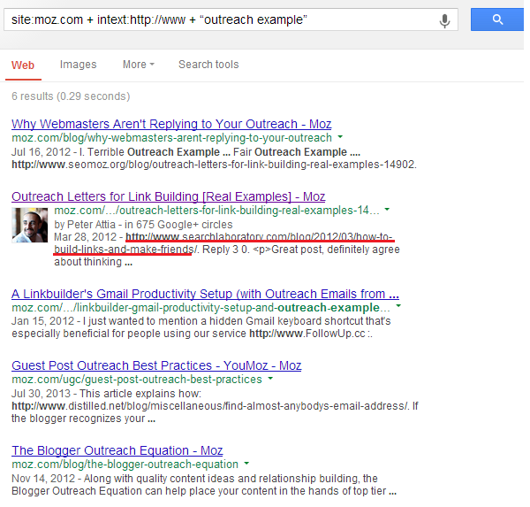
Task: Click Peter Attia's author photo thumbnail
Action: pyautogui.click(x=30, y=225)
